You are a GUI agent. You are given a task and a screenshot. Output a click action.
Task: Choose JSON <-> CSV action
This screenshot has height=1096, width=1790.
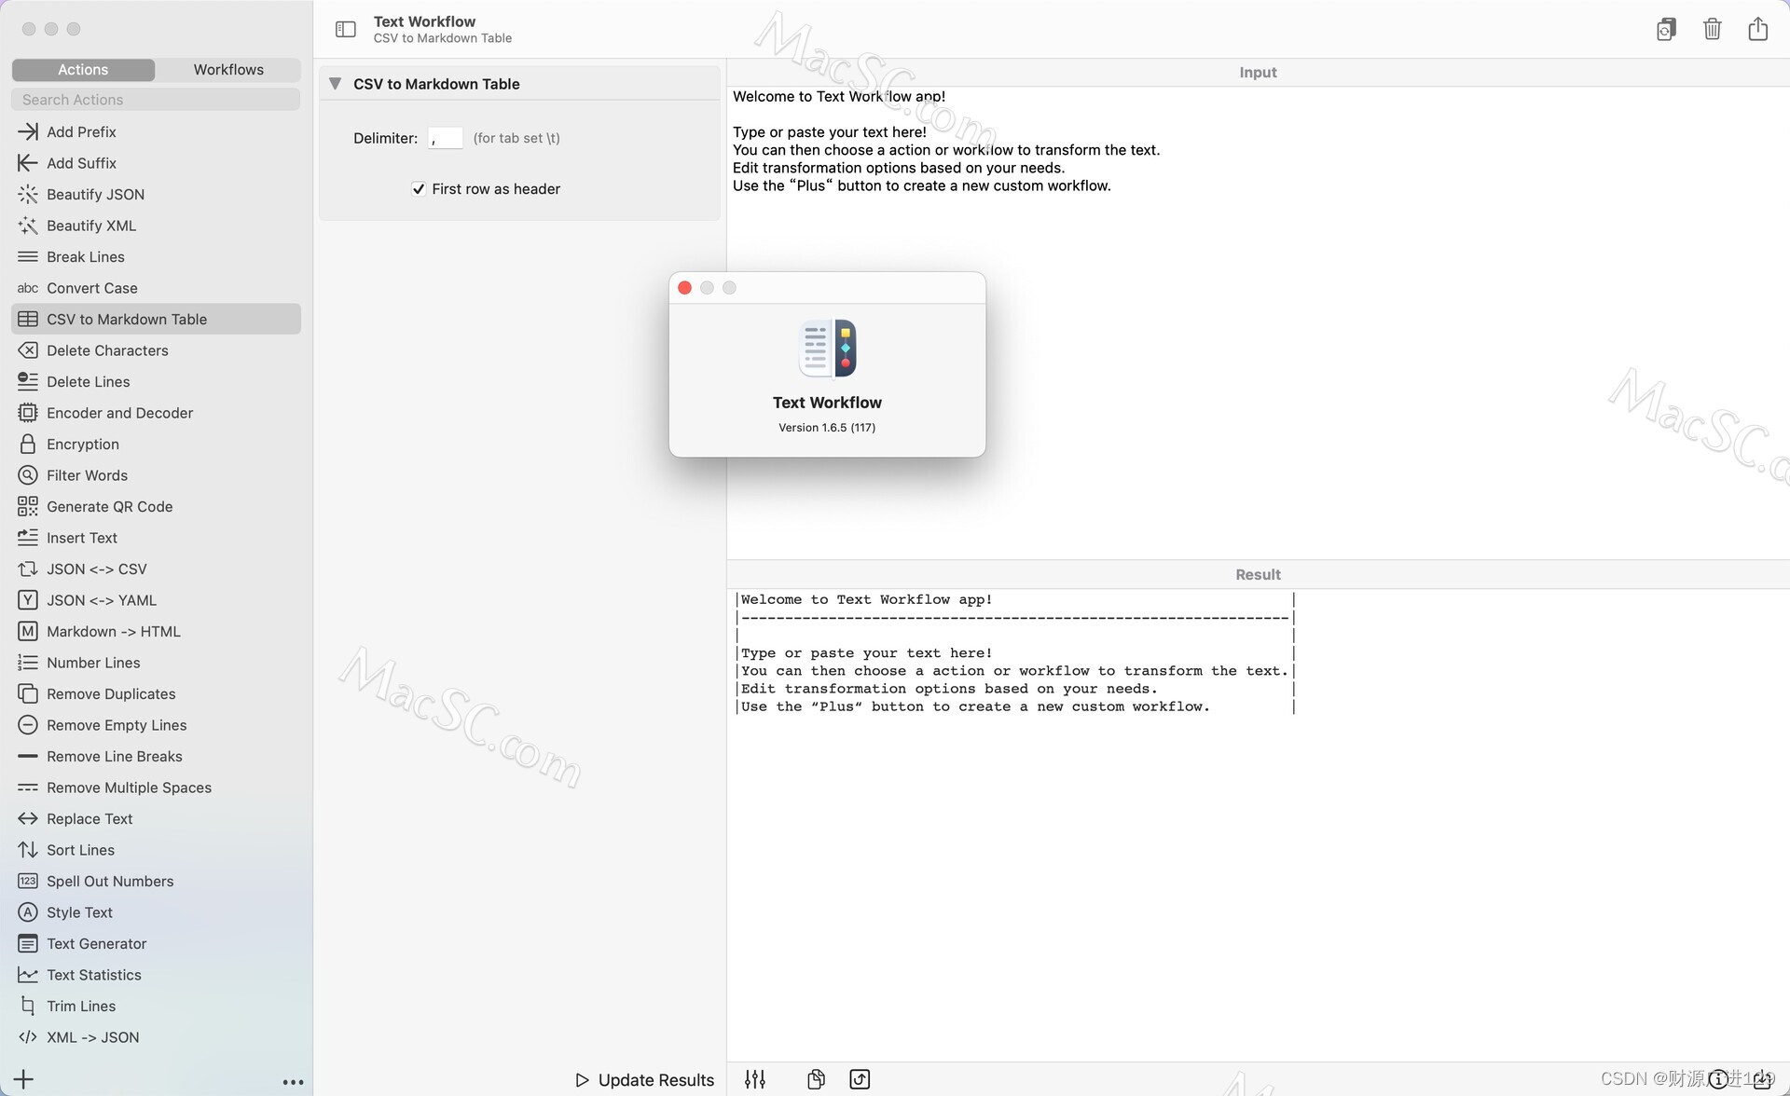pyautogui.click(x=156, y=569)
